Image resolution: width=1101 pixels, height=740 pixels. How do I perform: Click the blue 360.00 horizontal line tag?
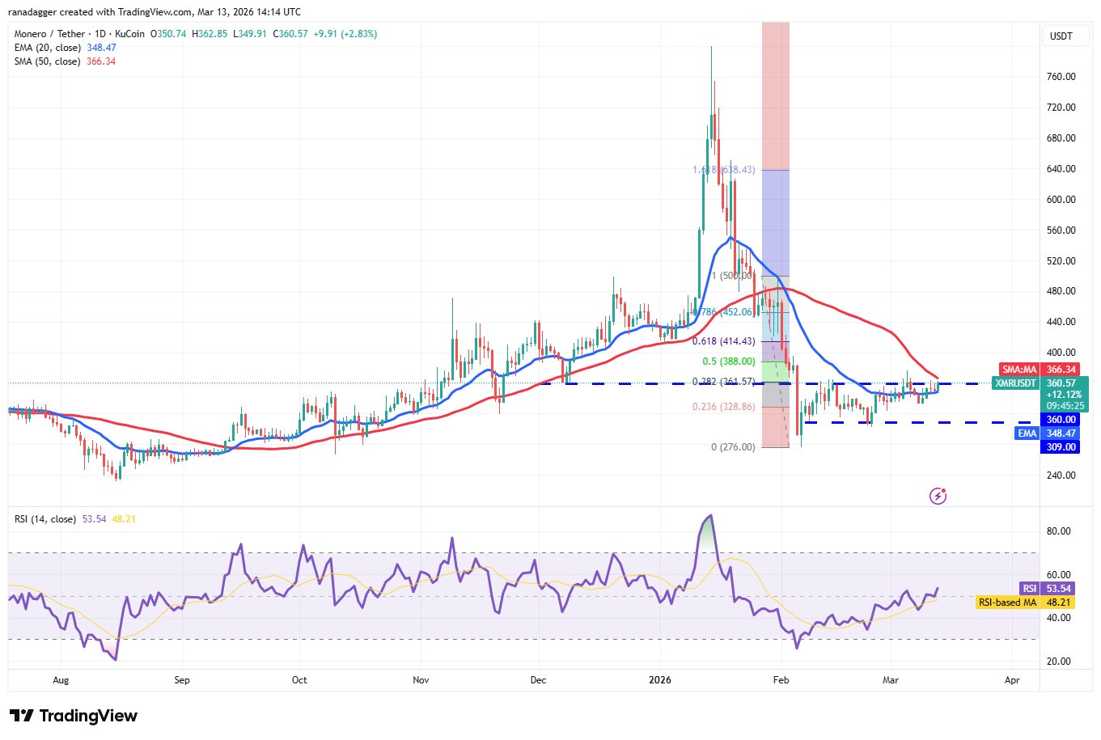1061,420
